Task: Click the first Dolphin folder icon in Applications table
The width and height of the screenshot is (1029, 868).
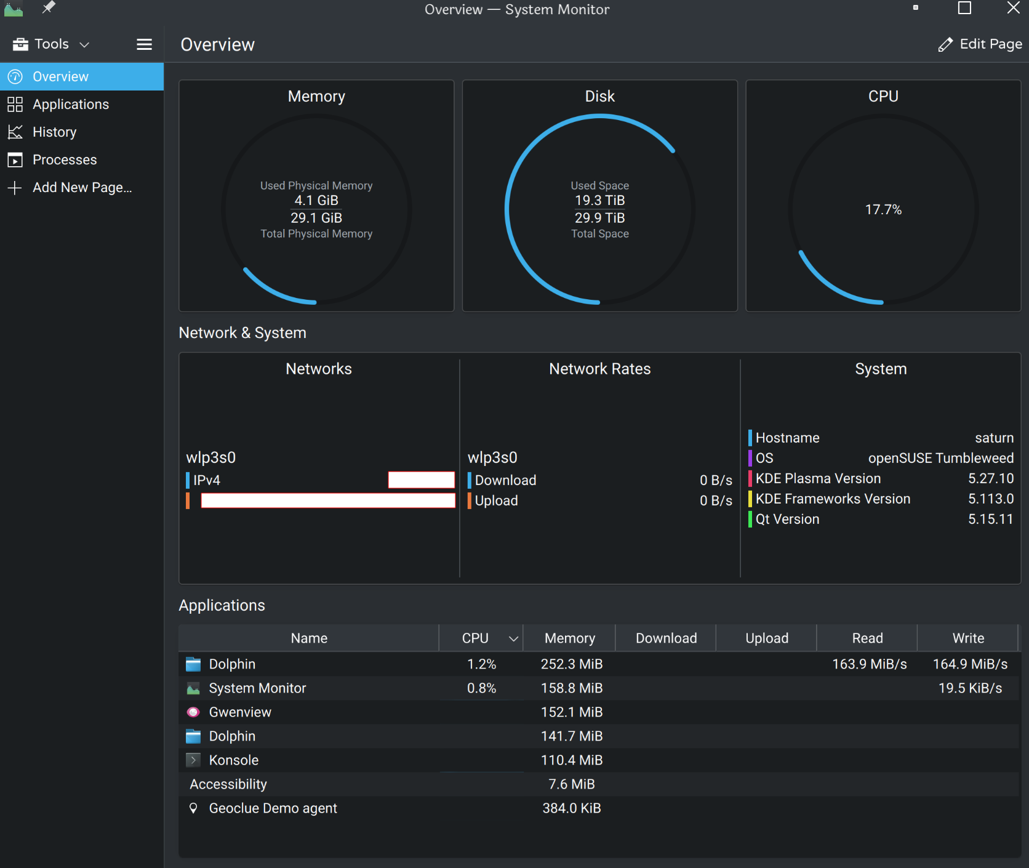Action: pyautogui.click(x=193, y=664)
